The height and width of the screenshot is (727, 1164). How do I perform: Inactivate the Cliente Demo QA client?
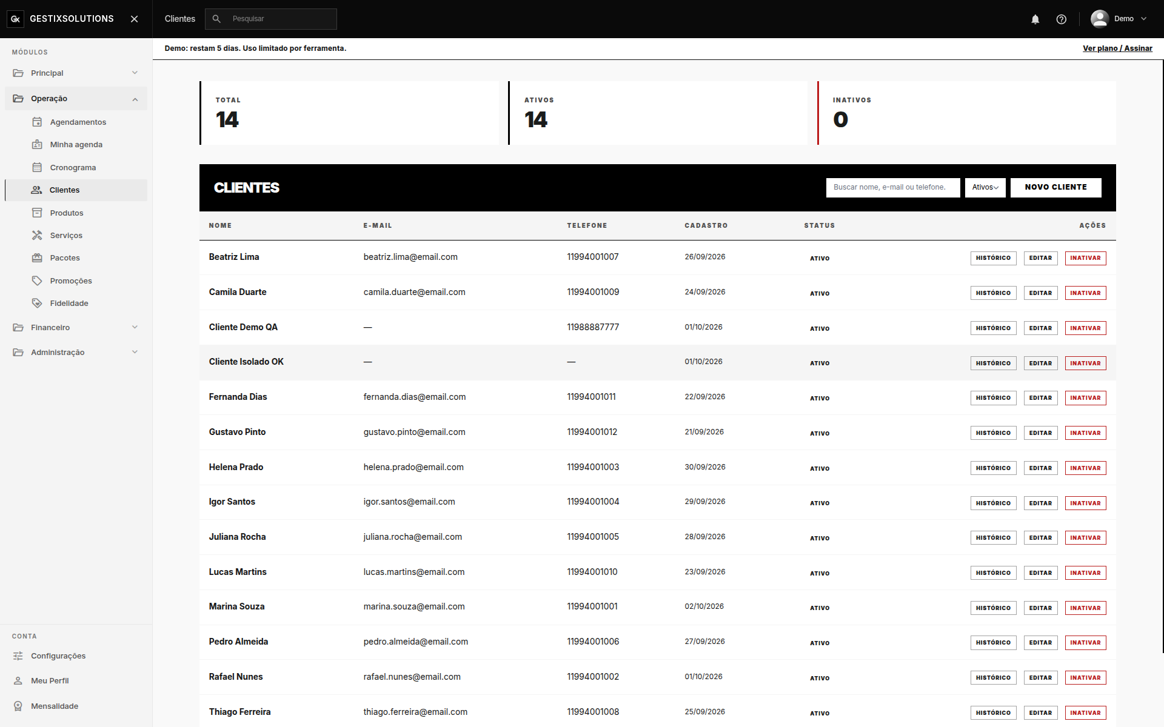(1085, 328)
